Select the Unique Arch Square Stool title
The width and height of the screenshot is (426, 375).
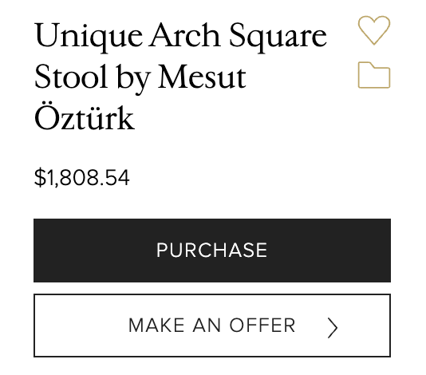[180, 77]
